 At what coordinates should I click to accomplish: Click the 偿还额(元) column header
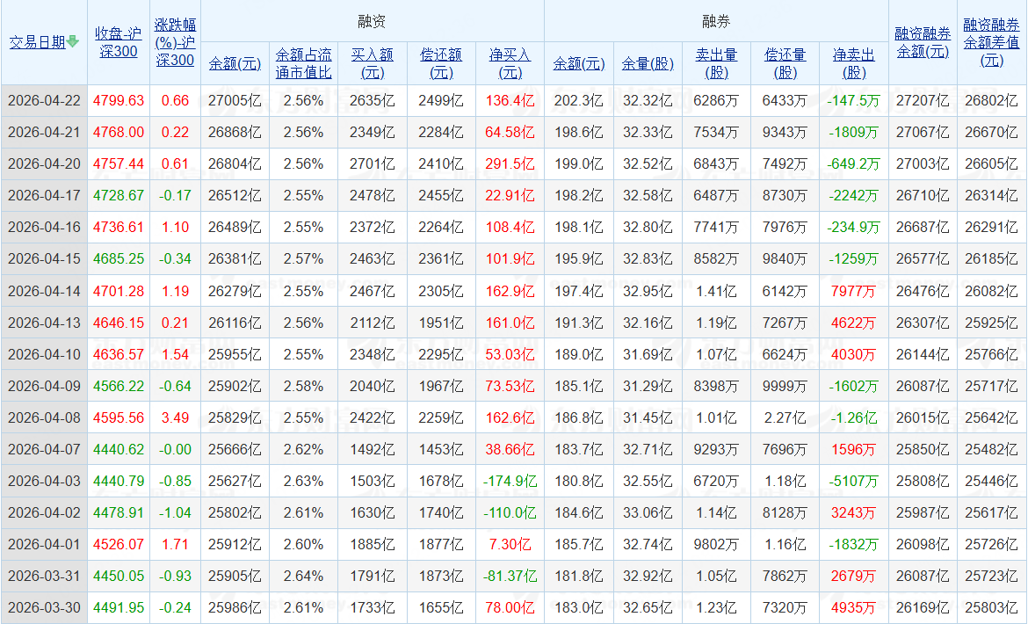click(x=441, y=63)
